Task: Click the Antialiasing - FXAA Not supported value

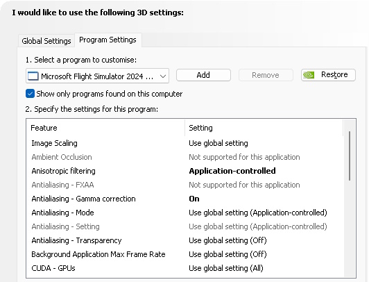Action: [244, 185]
